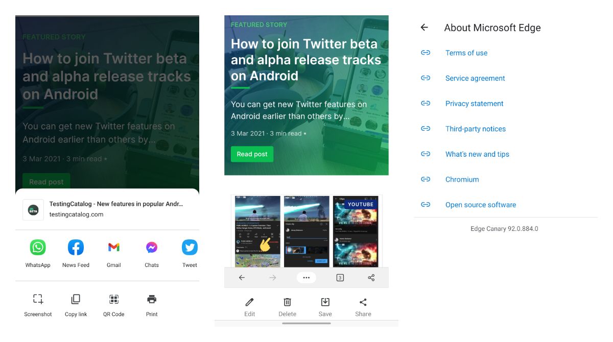Print the page from share sheet

point(152,299)
